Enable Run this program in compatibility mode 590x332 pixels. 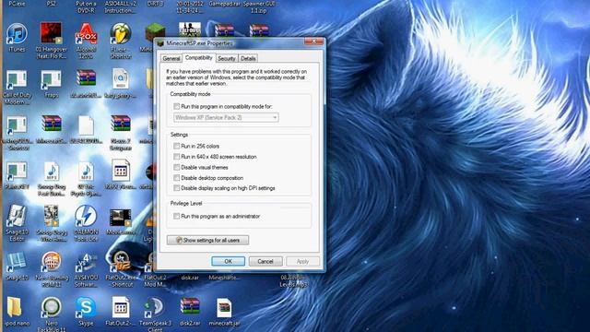tap(176, 107)
